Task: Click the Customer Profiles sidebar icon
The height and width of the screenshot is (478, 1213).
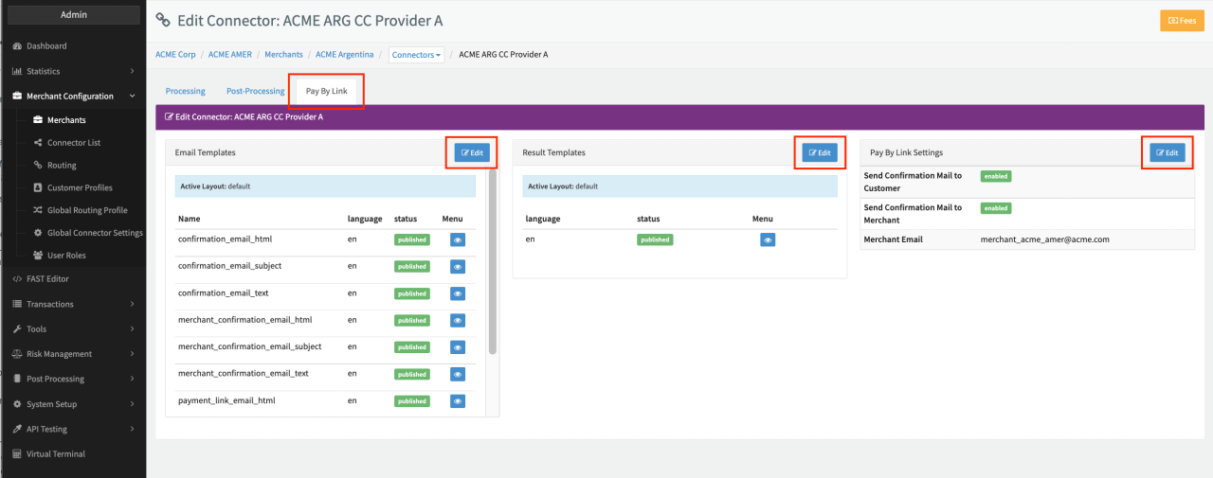Action: tap(38, 187)
